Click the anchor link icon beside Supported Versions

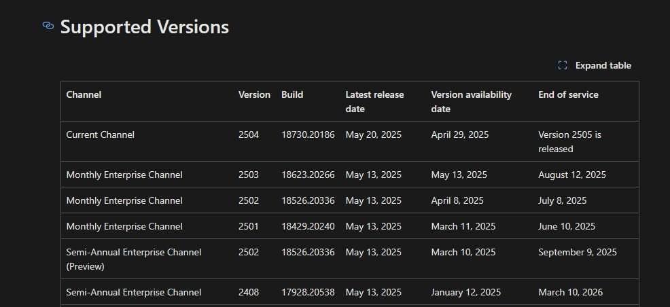48,26
